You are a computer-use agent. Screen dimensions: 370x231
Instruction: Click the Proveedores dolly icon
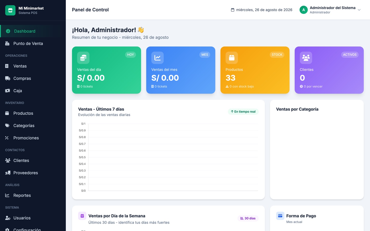[x=8, y=173]
